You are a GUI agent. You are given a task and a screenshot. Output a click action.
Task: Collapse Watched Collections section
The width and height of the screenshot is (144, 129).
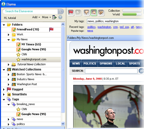(4, 70)
